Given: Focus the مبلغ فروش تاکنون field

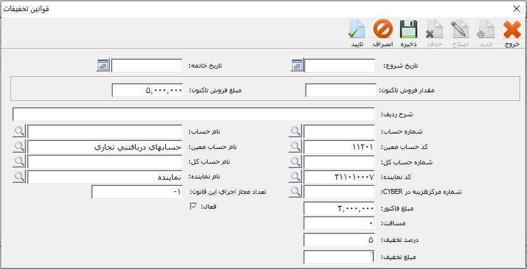Looking at the screenshot, I should point(148,90).
